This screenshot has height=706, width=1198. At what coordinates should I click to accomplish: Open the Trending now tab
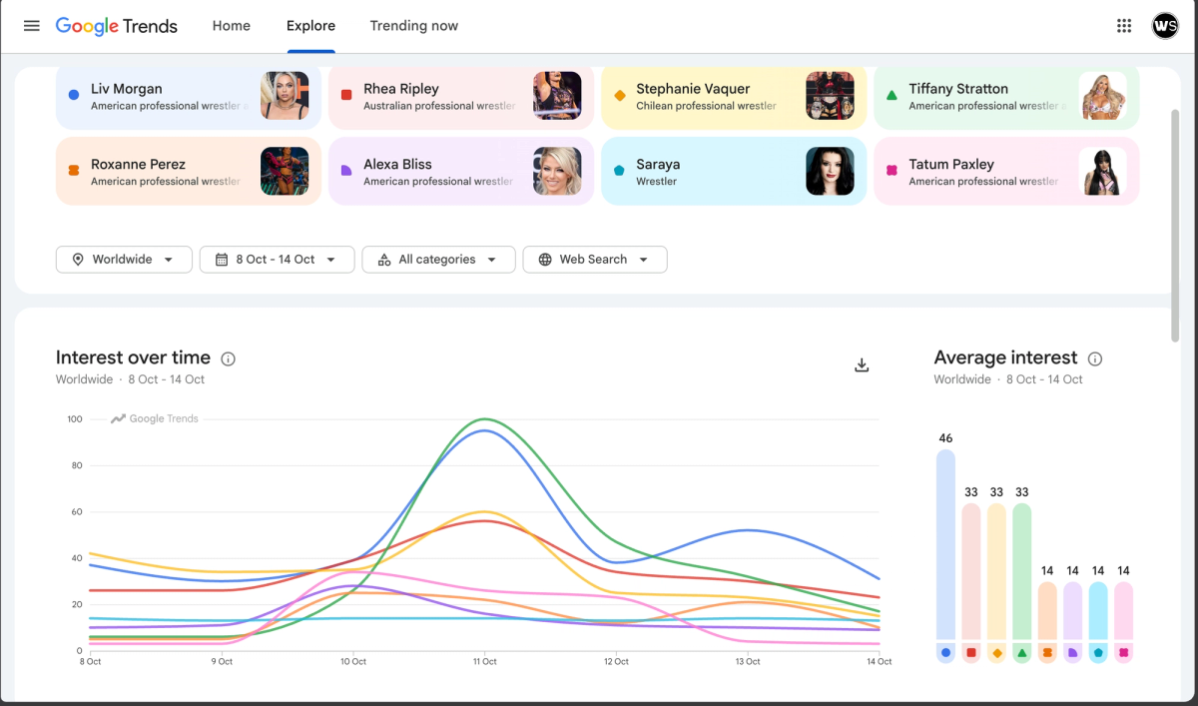414,26
